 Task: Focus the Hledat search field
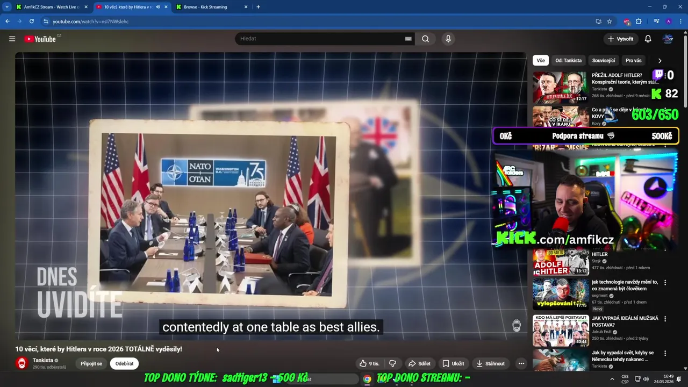coord(321,39)
